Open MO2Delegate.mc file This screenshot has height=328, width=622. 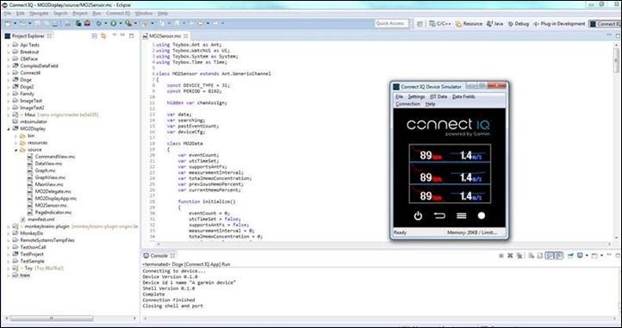click(x=53, y=192)
